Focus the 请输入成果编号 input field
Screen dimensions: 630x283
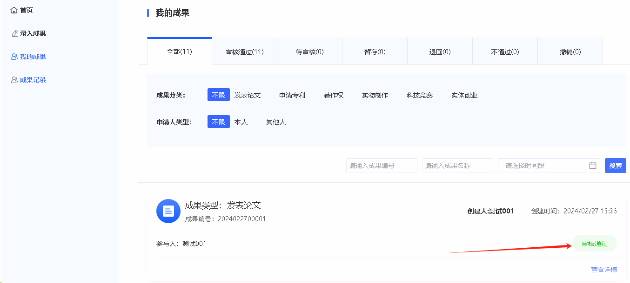(382, 166)
